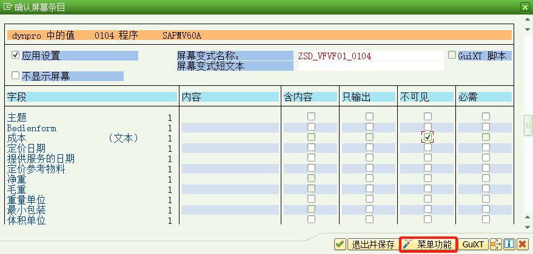Click the orange arrow export icon button

click(496, 244)
